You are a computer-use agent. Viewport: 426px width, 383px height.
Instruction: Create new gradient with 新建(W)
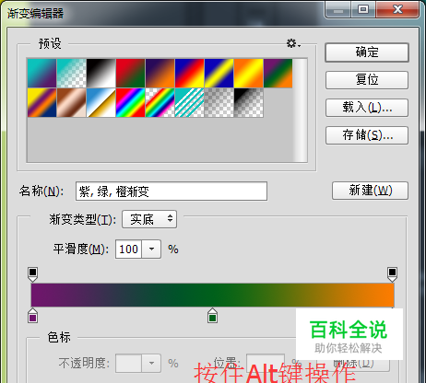point(370,191)
